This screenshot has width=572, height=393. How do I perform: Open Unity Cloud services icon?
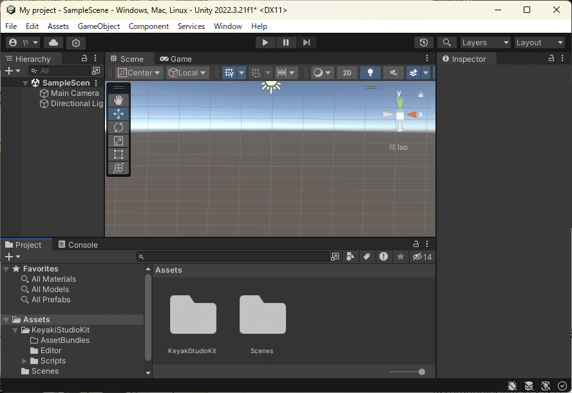coord(53,42)
